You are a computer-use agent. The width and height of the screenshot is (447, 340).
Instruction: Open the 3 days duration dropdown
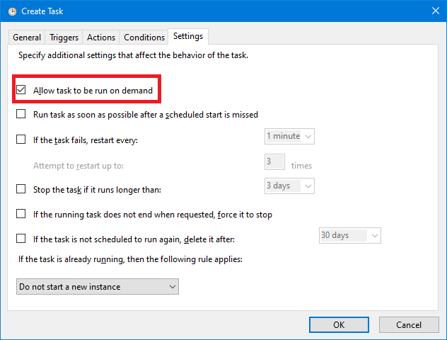289,186
